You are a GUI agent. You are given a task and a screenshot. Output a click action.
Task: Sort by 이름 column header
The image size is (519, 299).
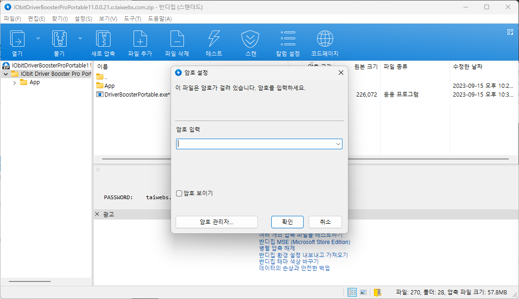click(x=103, y=67)
